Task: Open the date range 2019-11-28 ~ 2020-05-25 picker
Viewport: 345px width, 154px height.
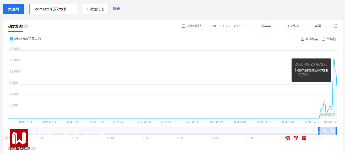Action: point(232,26)
